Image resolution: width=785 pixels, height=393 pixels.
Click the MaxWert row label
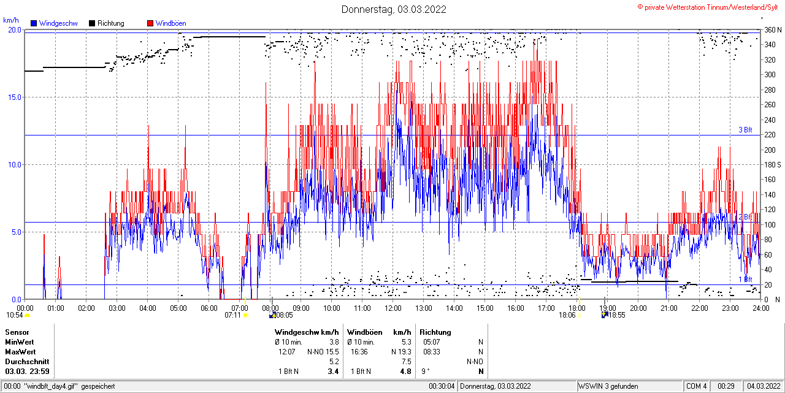coord(21,352)
